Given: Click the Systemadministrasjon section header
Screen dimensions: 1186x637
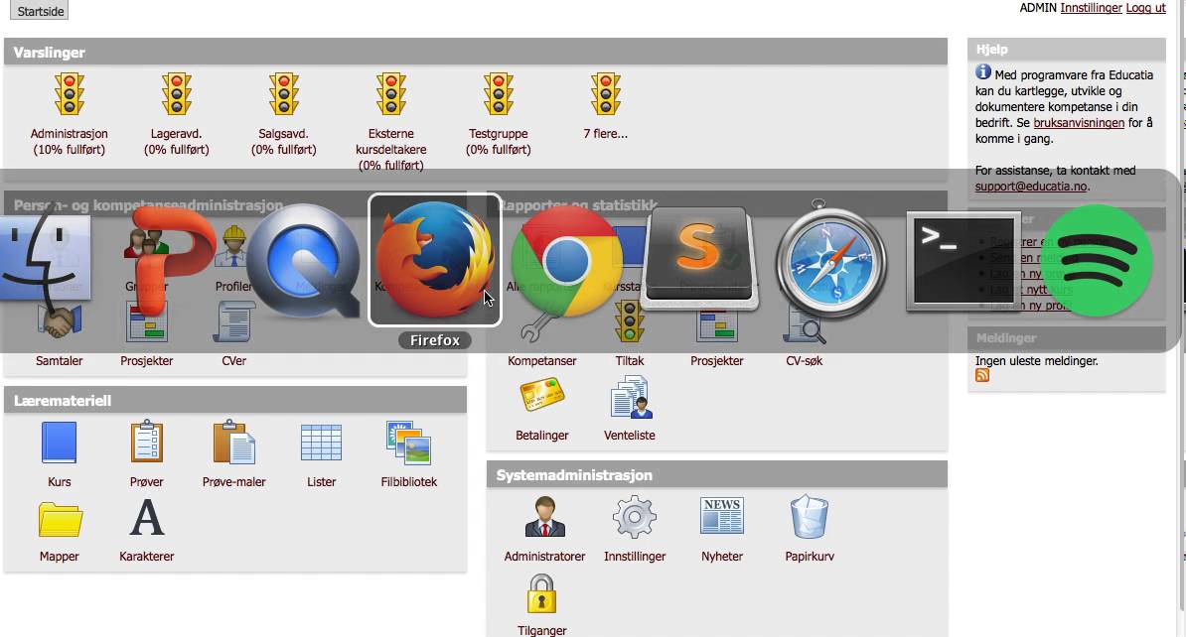Looking at the screenshot, I should 717,474.
